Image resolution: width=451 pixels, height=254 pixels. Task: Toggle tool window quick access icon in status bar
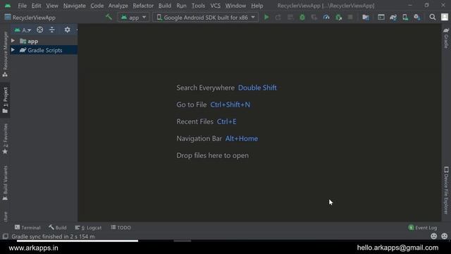pos(5,236)
